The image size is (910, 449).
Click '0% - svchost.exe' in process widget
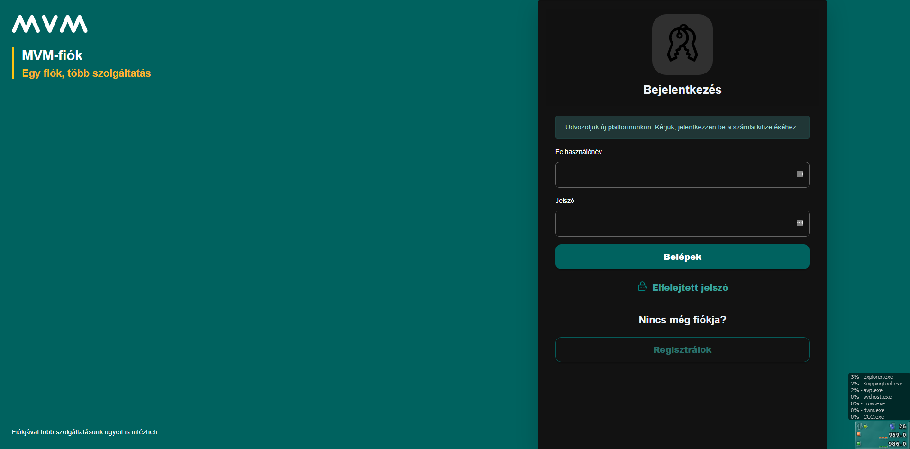coord(871,397)
